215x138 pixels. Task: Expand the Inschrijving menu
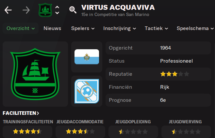tap(120, 28)
